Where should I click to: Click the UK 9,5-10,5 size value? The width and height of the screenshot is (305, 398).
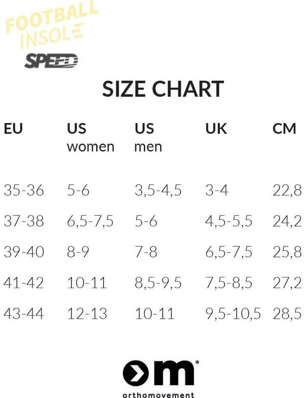(x=233, y=314)
